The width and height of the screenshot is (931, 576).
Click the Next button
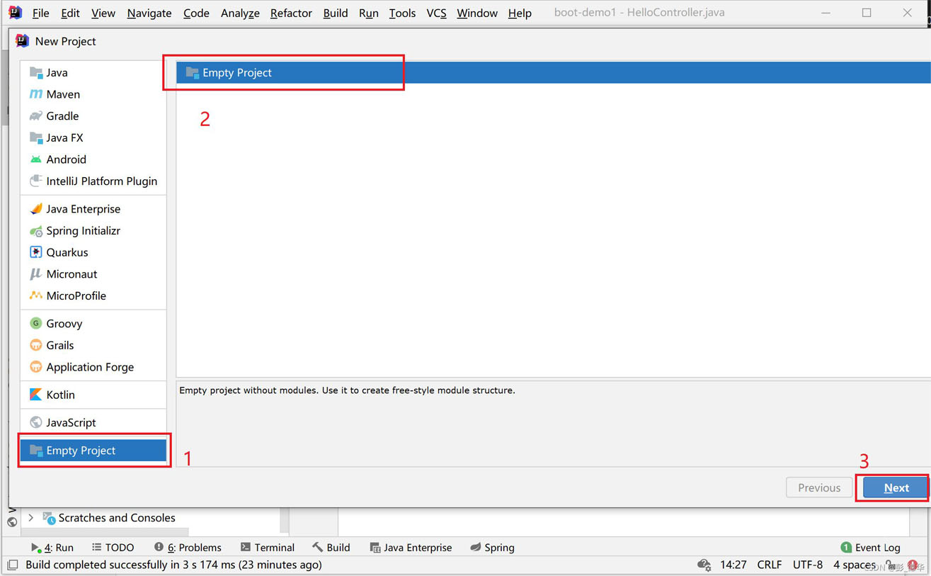tap(896, 487)
